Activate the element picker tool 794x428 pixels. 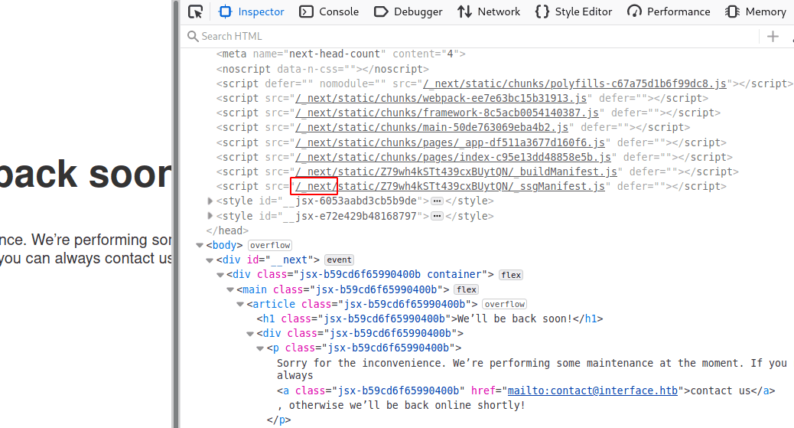pos(196,11)
